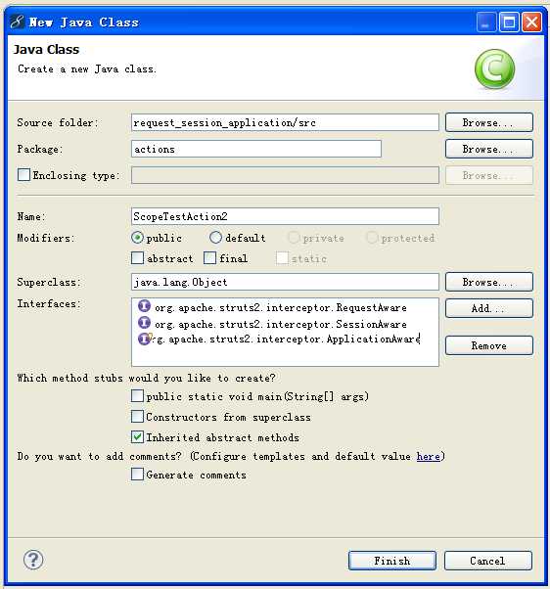Click the Name field ScopeTestAction2
Screen dimensions: 550x589
click(285, 216)
